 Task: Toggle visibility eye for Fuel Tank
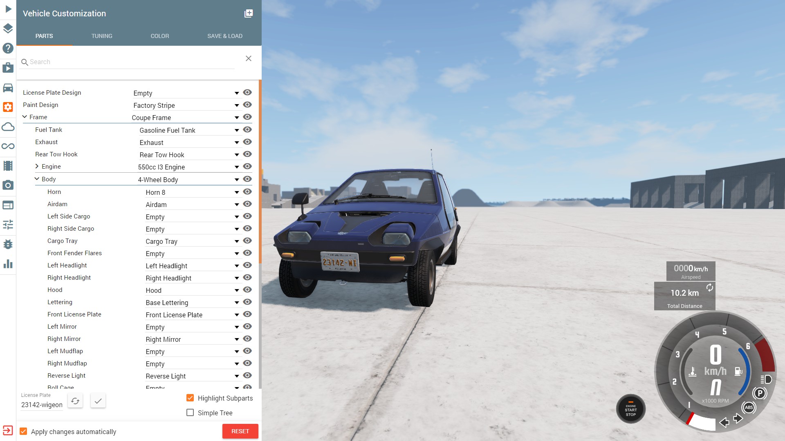(247, 129)
